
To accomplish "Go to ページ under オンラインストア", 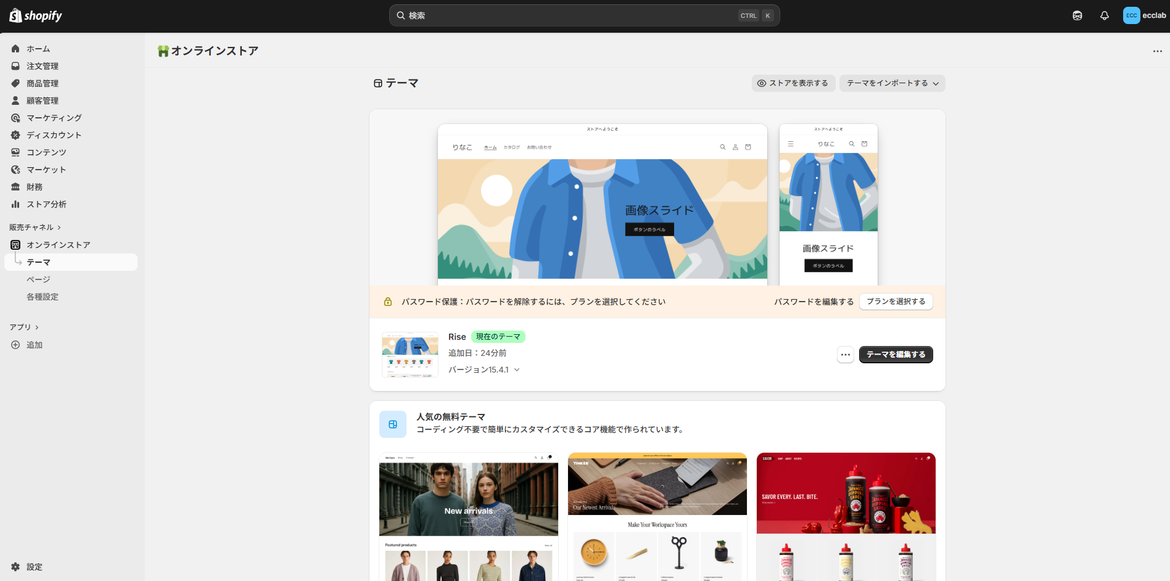I will point(38,279).
